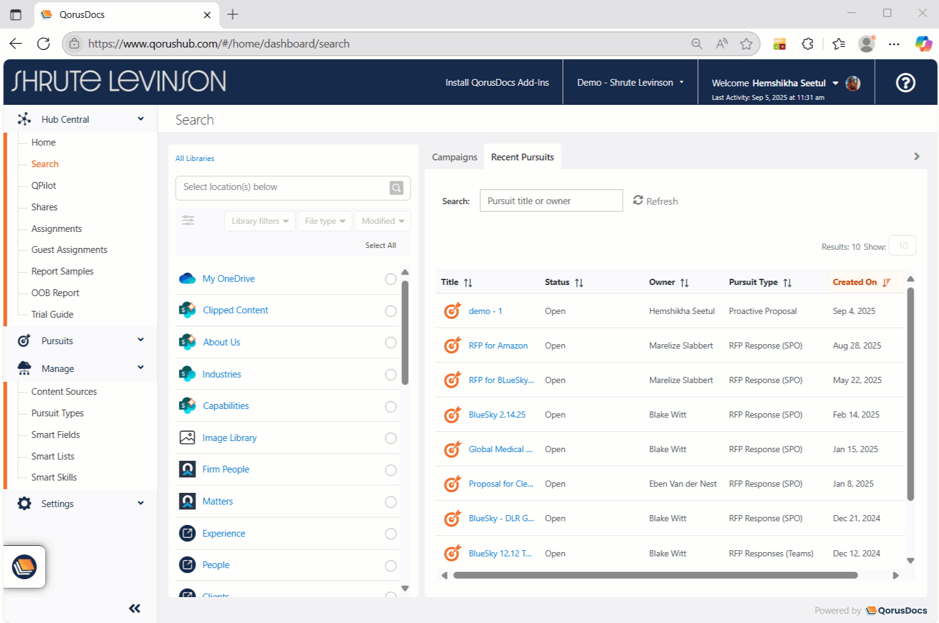Screen dimensions: 939x623
Task: Sort by Created On column icon
Action: (x=886, y=283)
